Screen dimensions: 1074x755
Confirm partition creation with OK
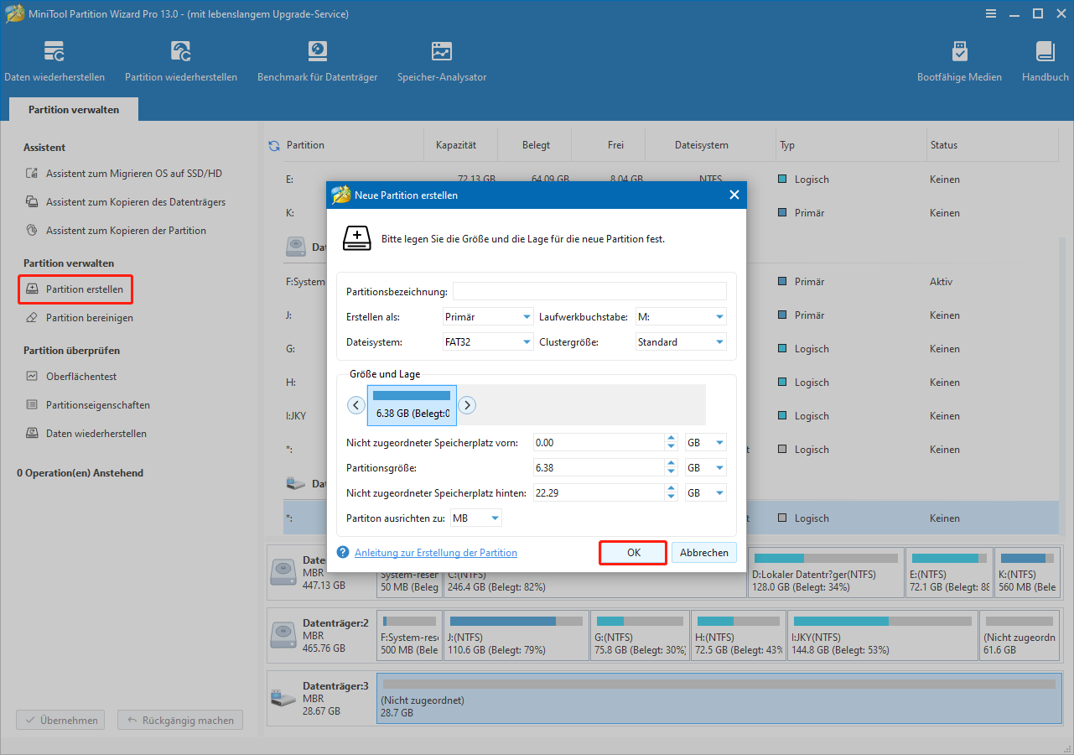(632, 552)
